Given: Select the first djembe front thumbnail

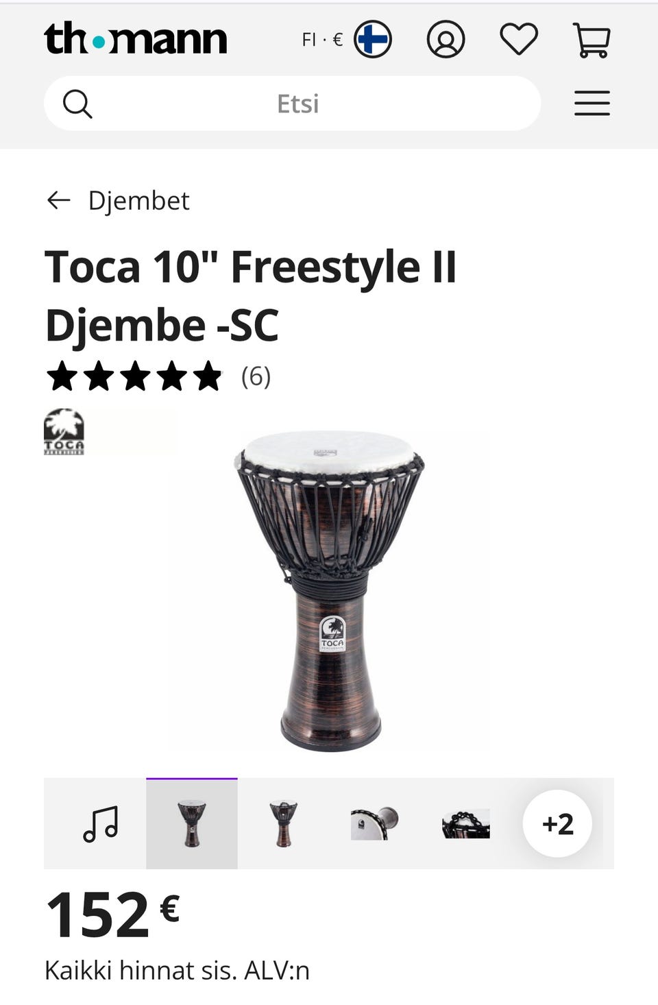Looking at the screenshot, I should [x=192, y=824].
